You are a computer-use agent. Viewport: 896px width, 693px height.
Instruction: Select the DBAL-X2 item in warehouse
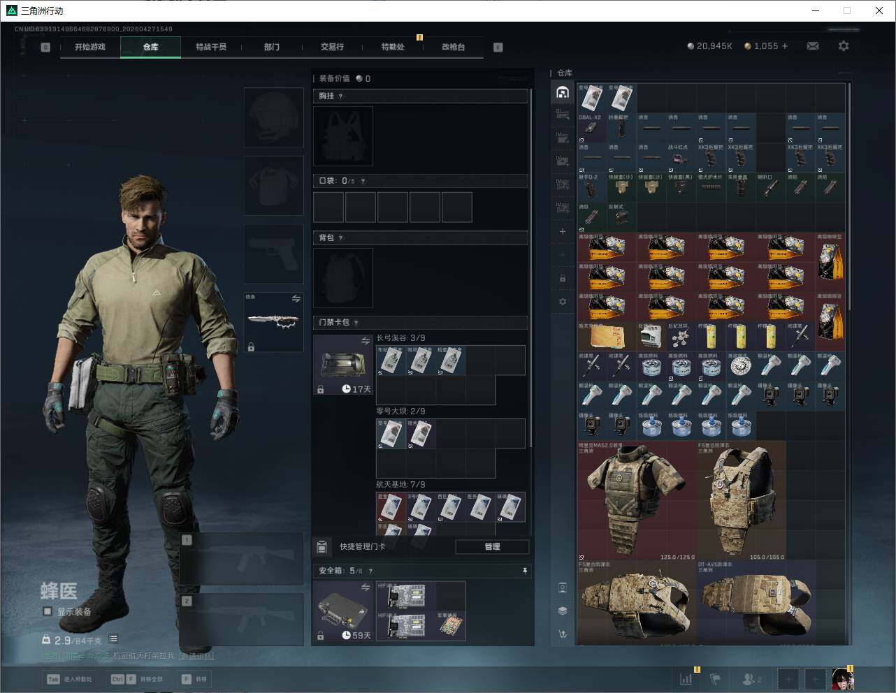pyautogui.click(x=592, y=129)
